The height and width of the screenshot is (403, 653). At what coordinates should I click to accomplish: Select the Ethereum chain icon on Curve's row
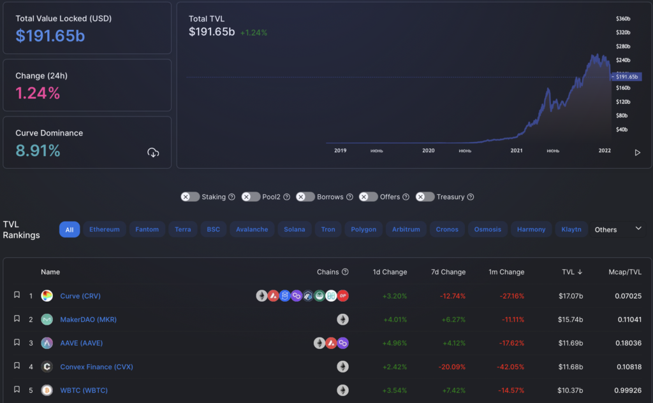tap(261, 296)
